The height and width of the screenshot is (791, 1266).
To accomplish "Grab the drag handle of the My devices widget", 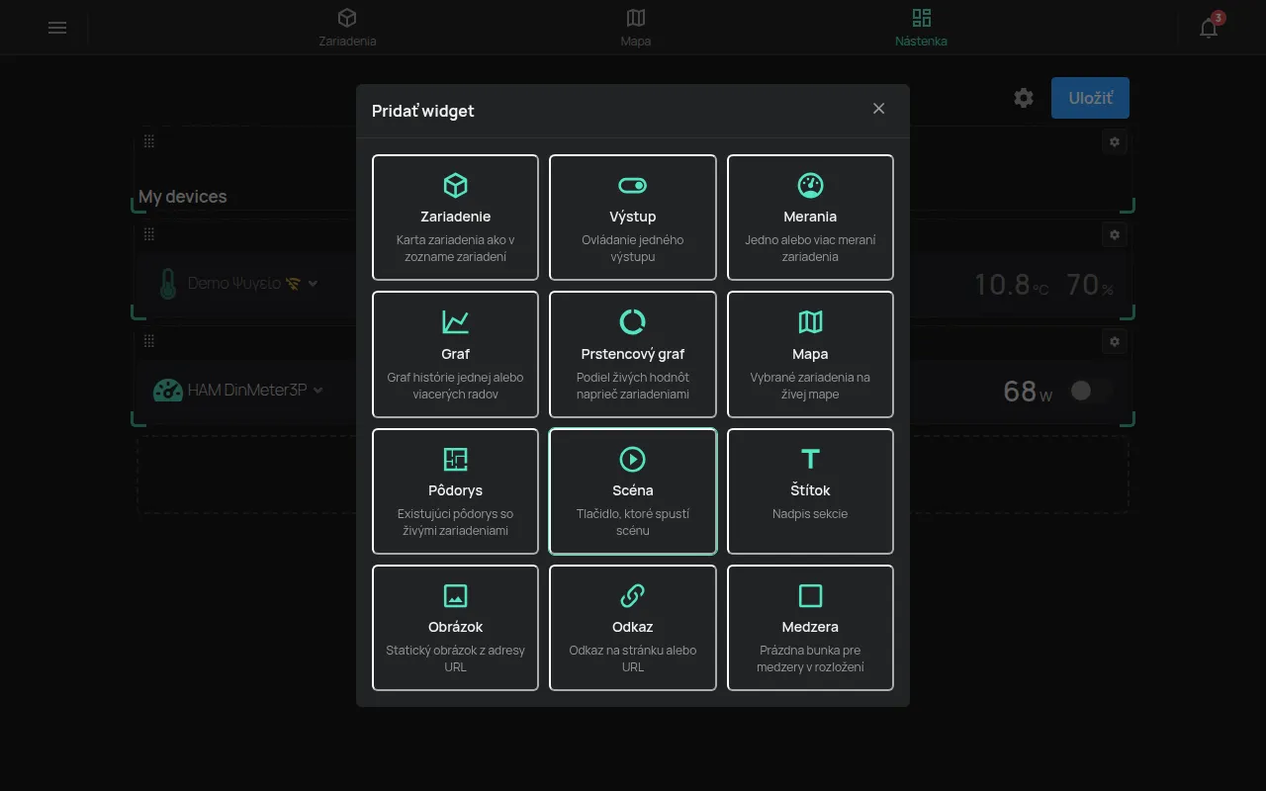I will point(149,141).
